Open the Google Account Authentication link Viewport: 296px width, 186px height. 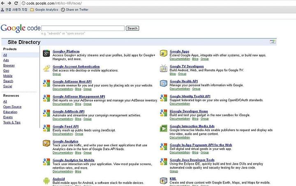(76, 67)
